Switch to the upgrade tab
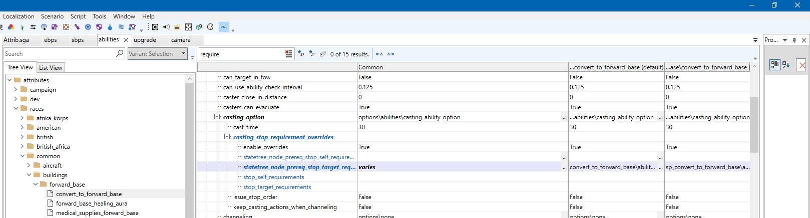The image size is (810, 218). [x=145, y=40]
